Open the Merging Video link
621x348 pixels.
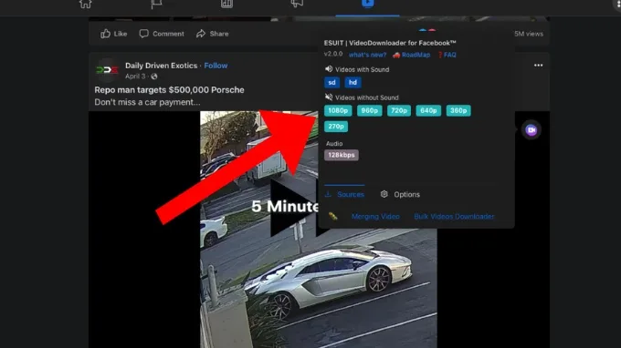(x=375, y=217)
